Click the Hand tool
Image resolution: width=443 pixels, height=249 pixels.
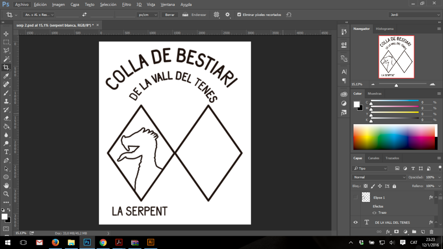(6, 186)
